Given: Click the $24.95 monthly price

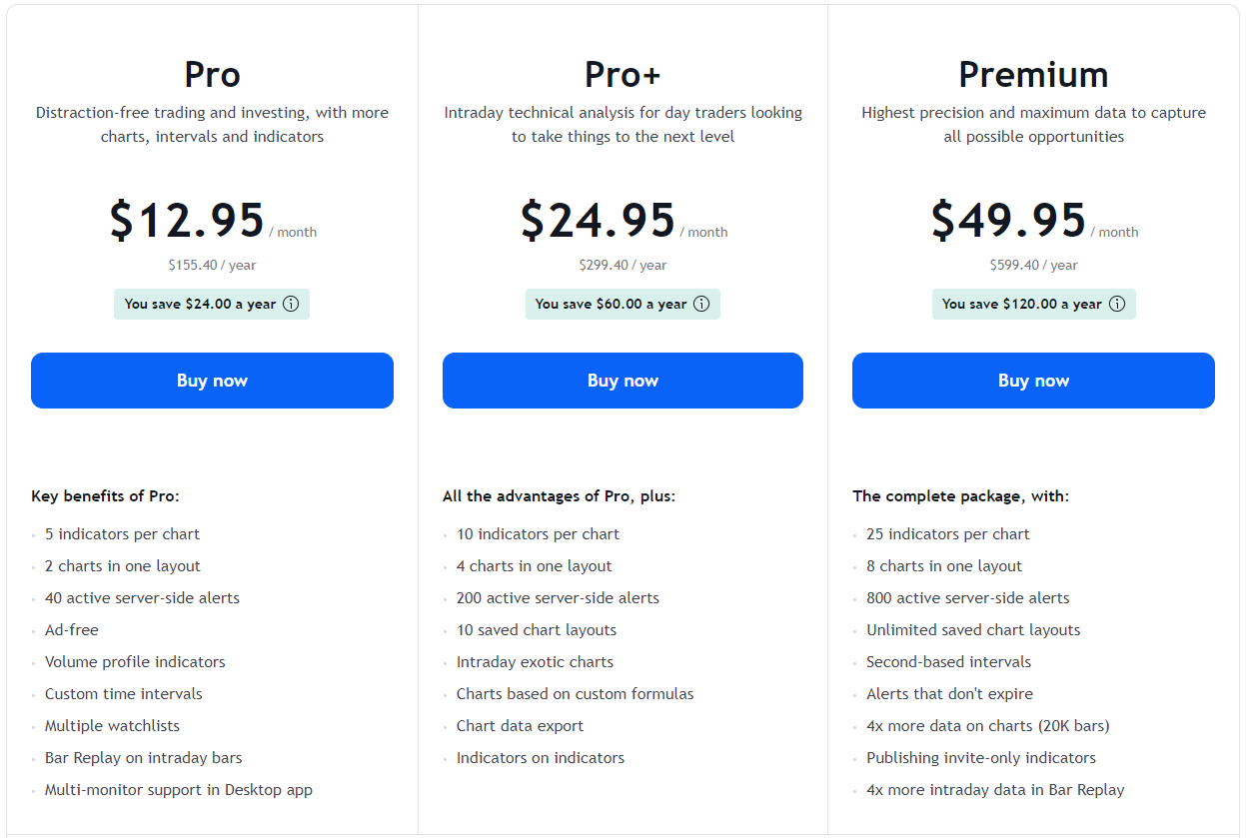Looking at the screenshot, I should point(598,220).
